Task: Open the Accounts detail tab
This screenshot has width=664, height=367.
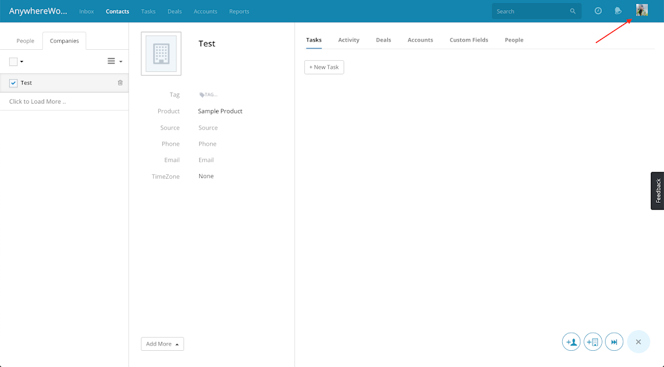Action: click(420, 40)
